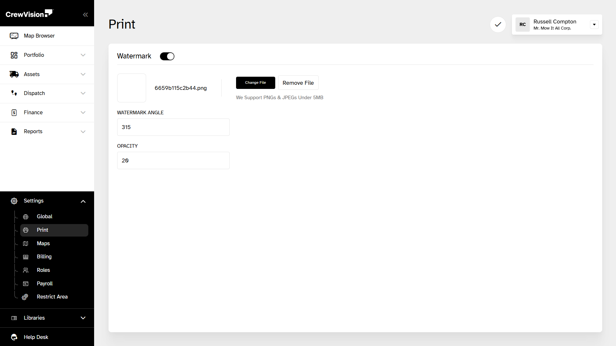Expand the Portfolio menu chevron

click(83, 55)
